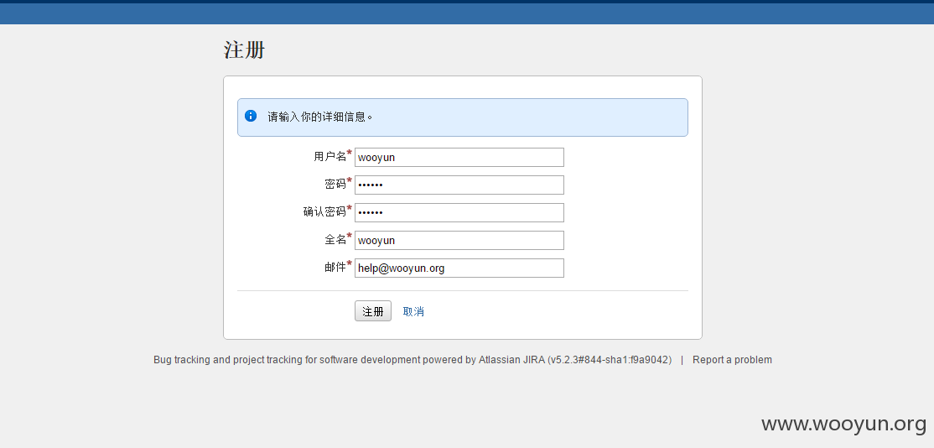
Task: Cancel registration via the 取消 link
Action: [413, 311]
